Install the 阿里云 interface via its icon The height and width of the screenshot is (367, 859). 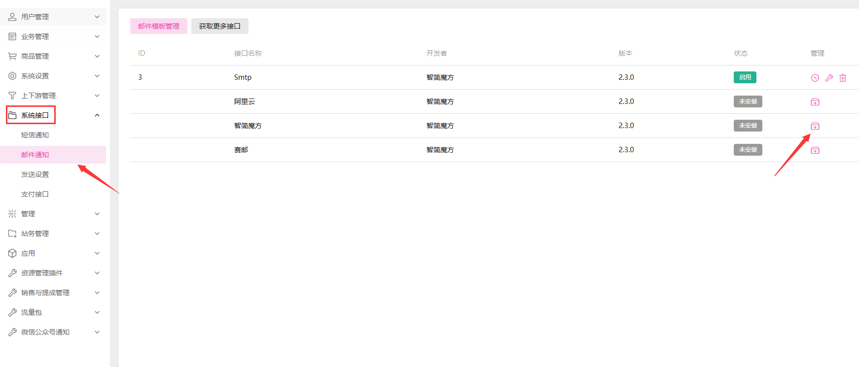click(815, 102)
